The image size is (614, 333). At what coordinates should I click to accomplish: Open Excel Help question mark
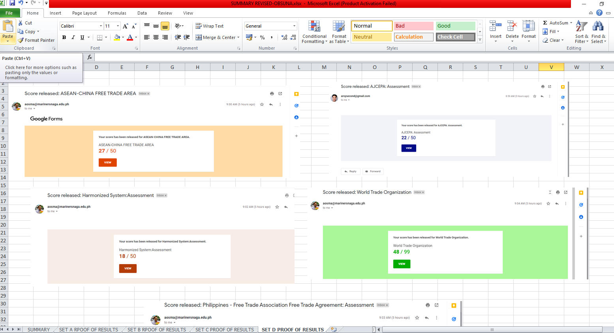coord(599,13)
